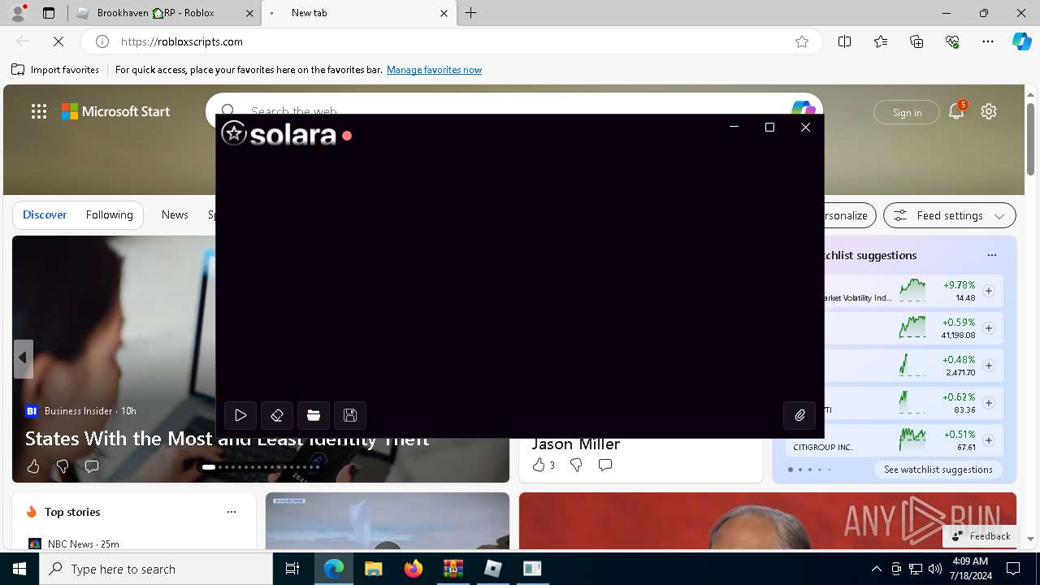Like the Business Insider story
The image size is (1040, 585).
(x=33, y=466)
